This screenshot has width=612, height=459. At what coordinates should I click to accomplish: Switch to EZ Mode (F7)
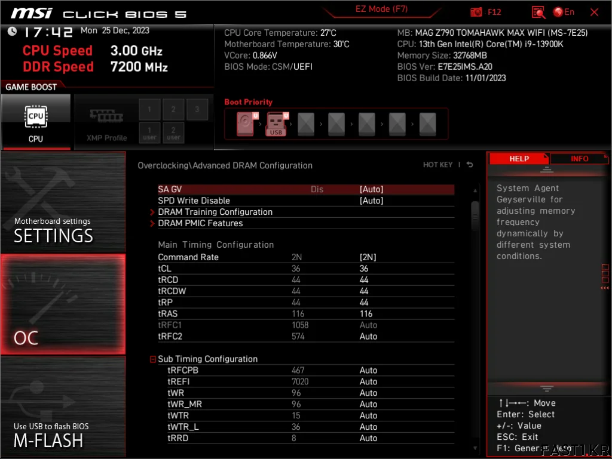coord(381,9)
